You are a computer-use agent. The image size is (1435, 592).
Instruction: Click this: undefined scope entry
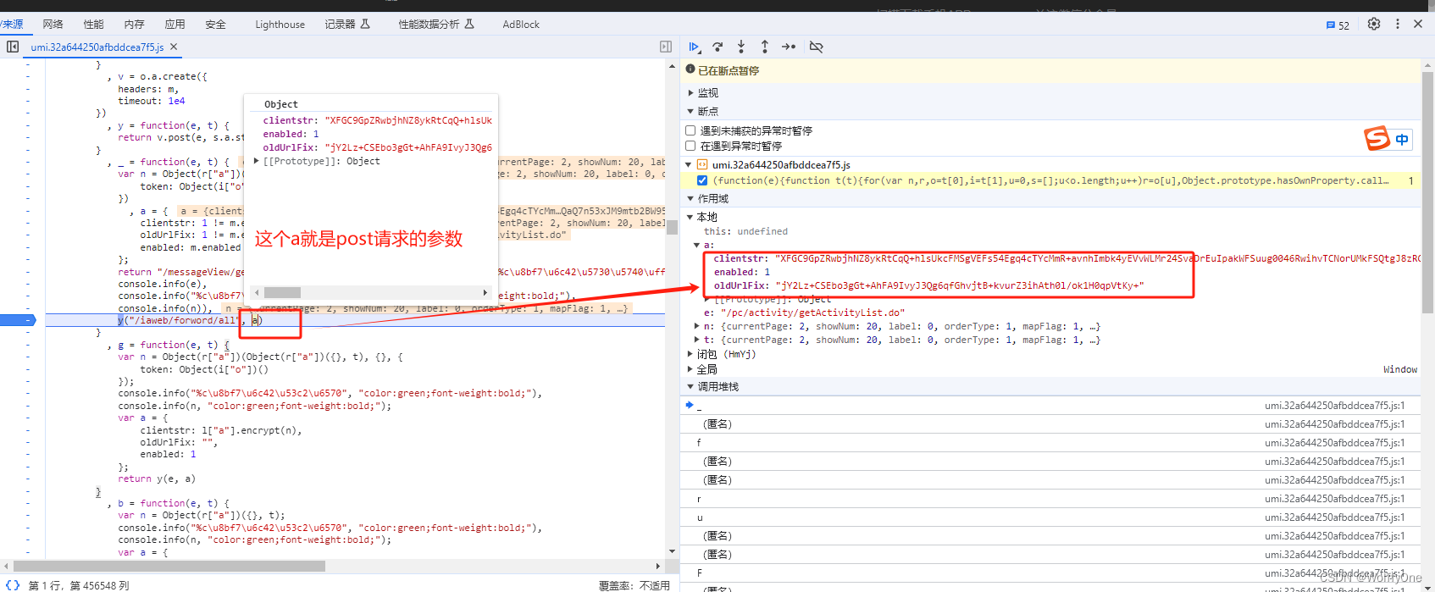click(x=745, y=231)
